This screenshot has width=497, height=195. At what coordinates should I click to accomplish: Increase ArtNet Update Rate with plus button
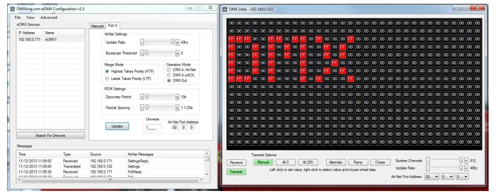point(177,42)
